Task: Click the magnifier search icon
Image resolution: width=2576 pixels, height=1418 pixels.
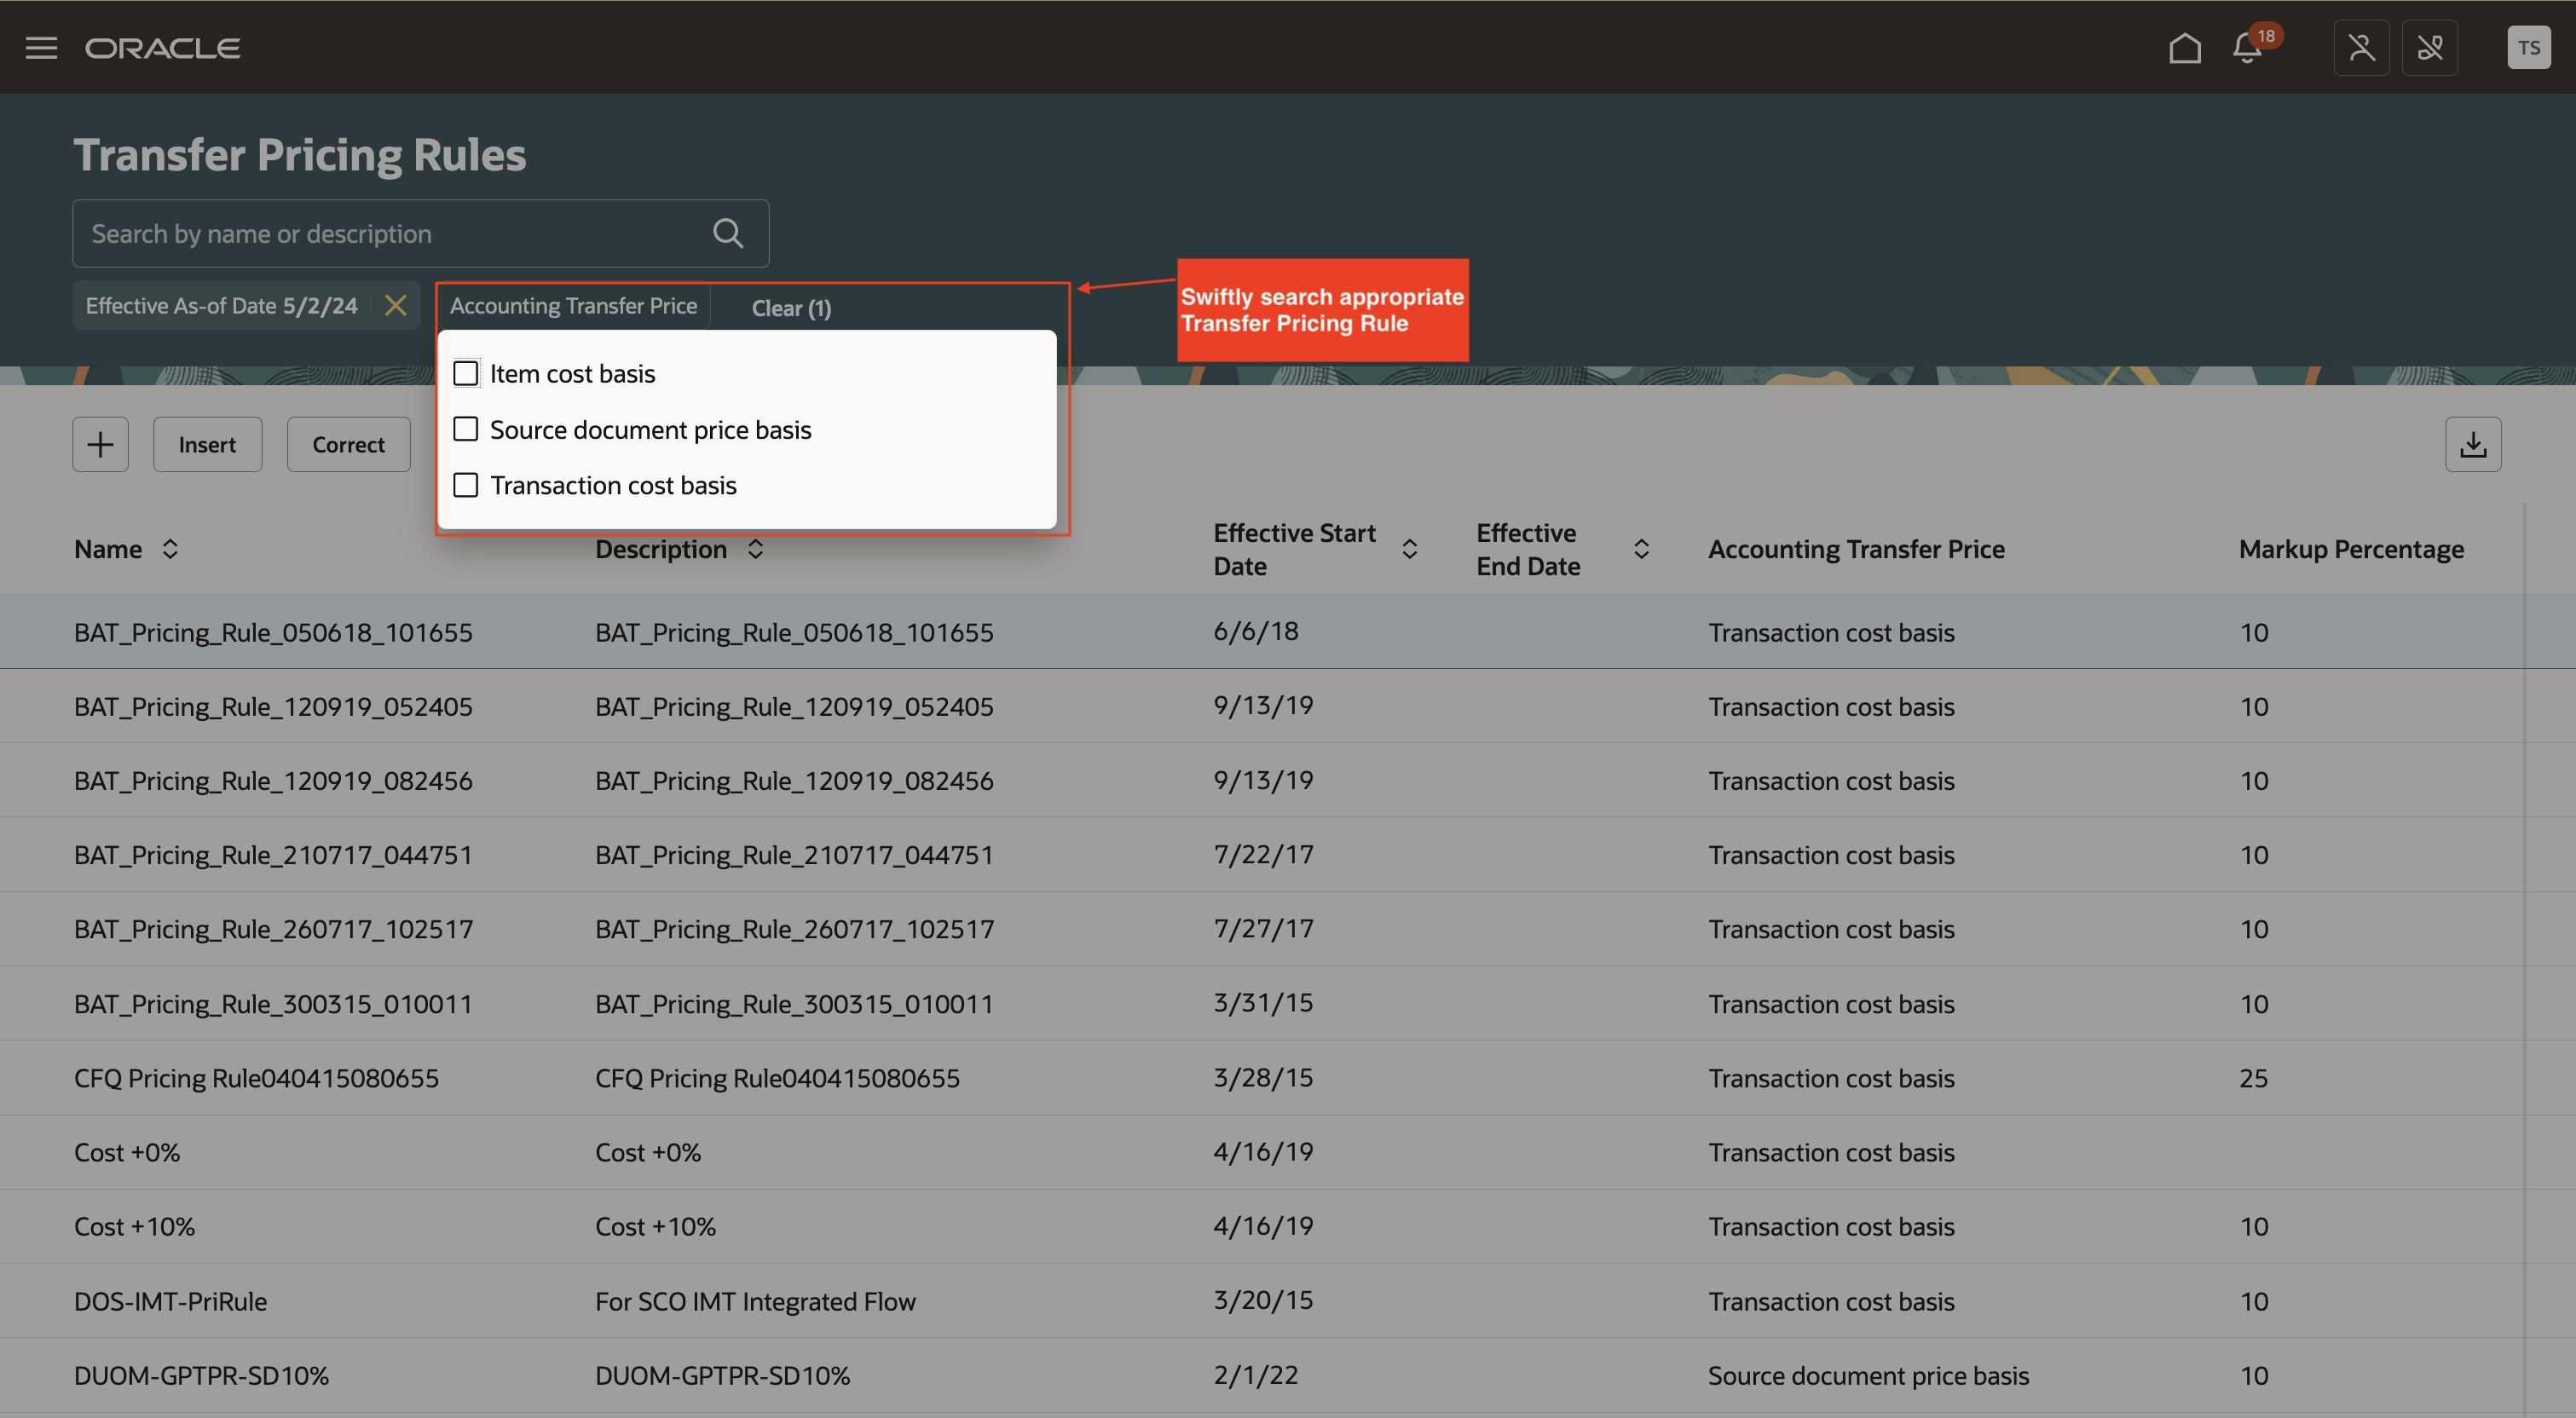Action: point(727,233)
